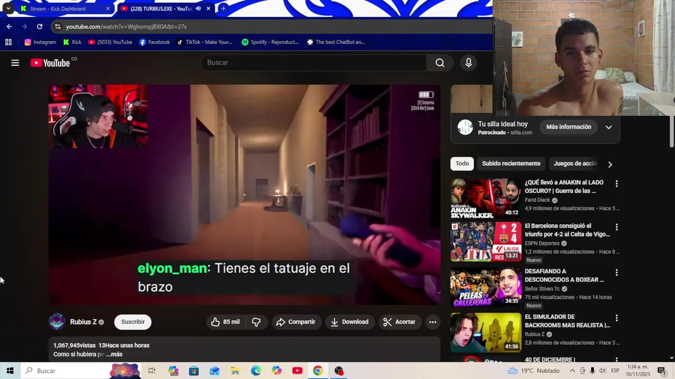This screenshot has height=379, width=675.
Task: Open the Peleas Callejeras boxing thumbnail
Action: pos(486,287)
